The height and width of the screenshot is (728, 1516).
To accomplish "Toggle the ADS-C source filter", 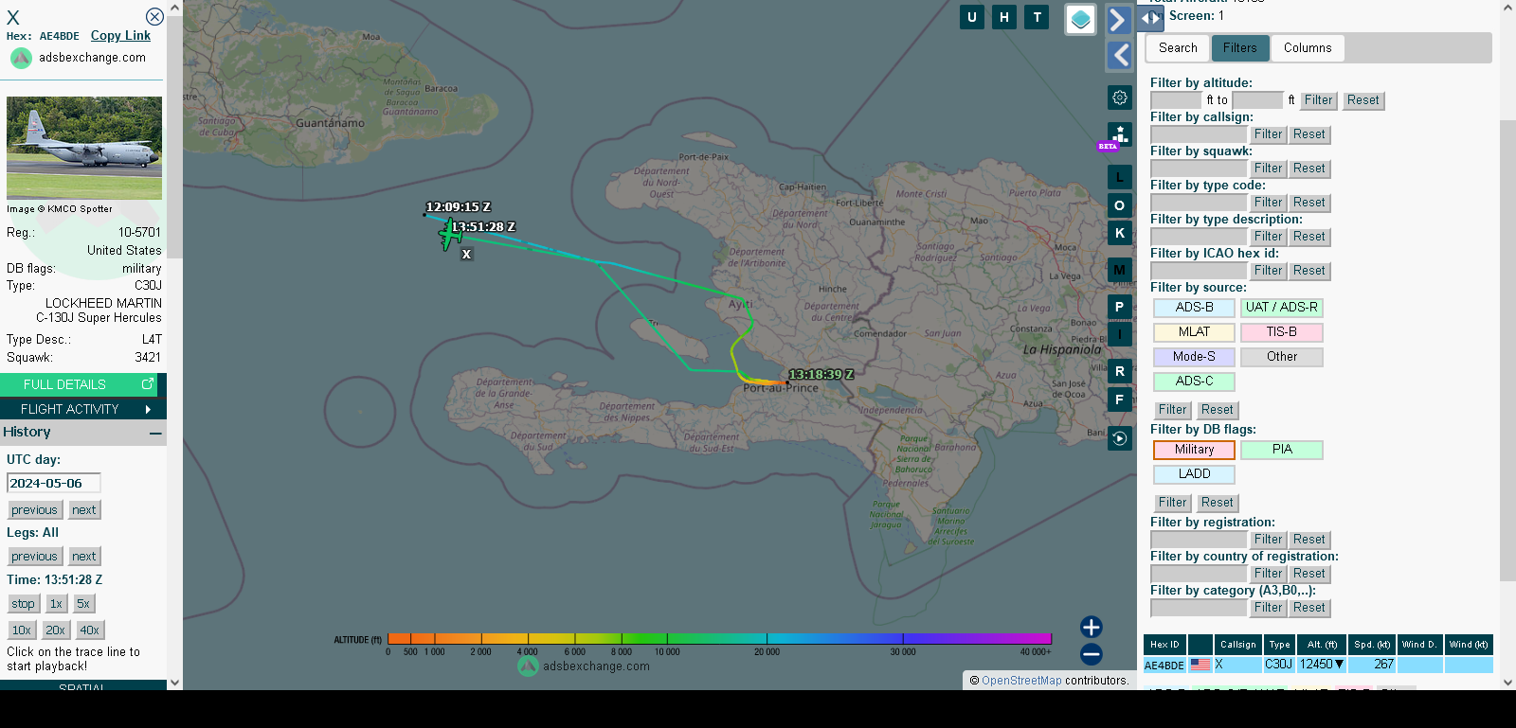I will pyautogui.click(x=1194, y=382).
